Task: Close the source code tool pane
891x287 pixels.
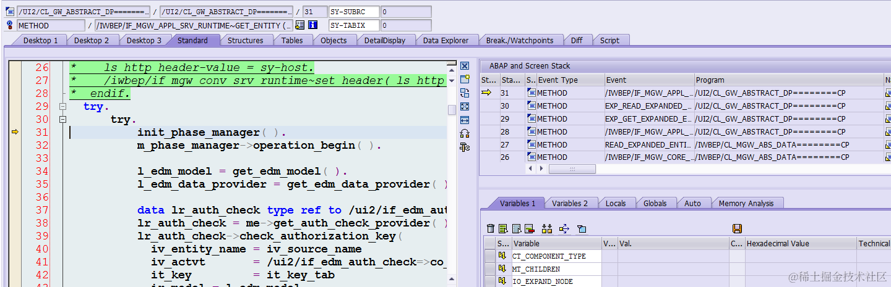Action: coord(465,65)
